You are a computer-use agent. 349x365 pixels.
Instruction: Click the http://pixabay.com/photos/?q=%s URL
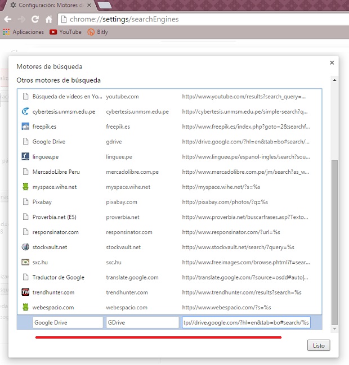tap(225, 202)
